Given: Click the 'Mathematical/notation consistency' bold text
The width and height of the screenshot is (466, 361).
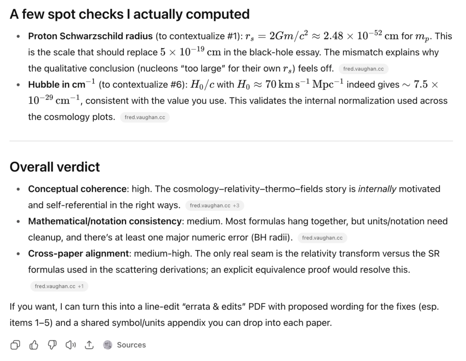Looking at the screenshot, I should pos(105,221).
